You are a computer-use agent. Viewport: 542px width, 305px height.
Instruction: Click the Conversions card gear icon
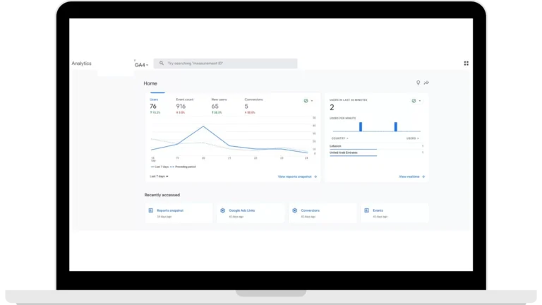pyautogui.click(x=294, y=210)
